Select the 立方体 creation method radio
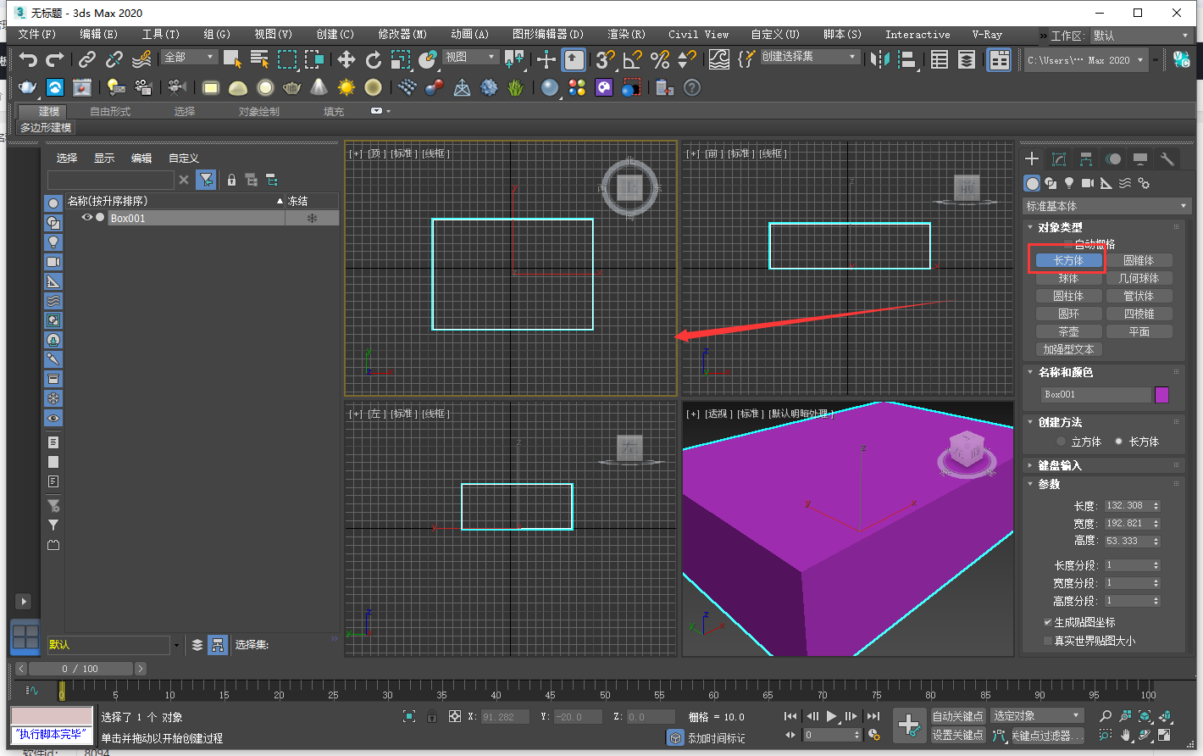The image size is (1203, 756). pos(1061,442)
